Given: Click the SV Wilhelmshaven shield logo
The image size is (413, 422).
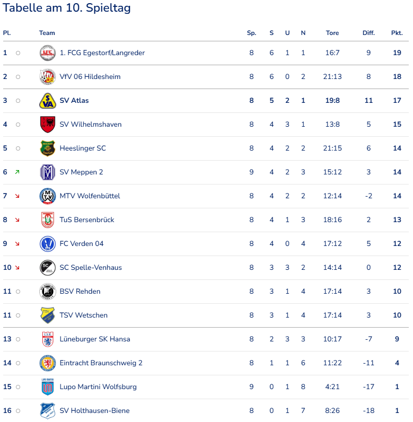Looking at the screenshot, I should (x=48, y=125).
